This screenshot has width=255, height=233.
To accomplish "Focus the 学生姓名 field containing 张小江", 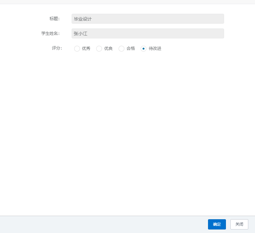I will [x=148, y=33].
